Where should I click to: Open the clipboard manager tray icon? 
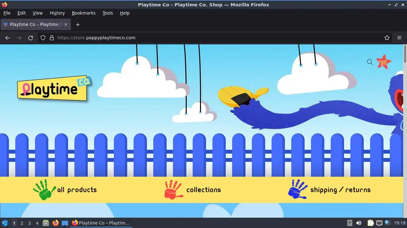pyautogui.click(x=370, y=223)
